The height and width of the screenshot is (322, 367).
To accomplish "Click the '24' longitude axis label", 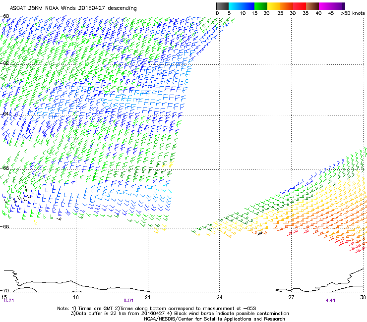I will tap(219, 297).
